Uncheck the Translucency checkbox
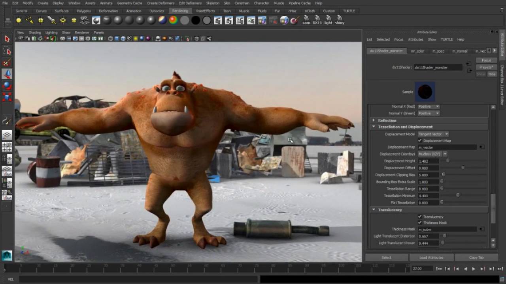506x284 pixels. click(x=420, y=217)
